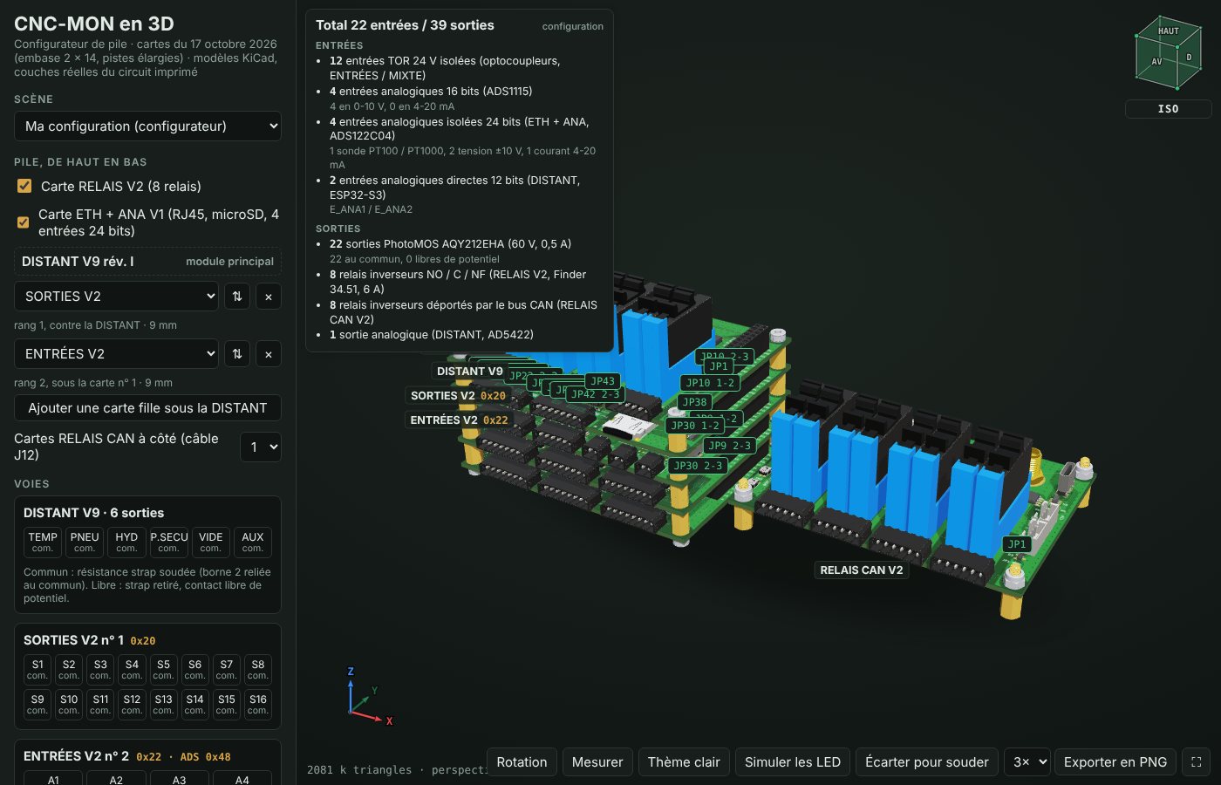Select jumper label JP38
The height and width of the screenshot is (785, 1221).
pyautogui.click(x=695, y=402)
